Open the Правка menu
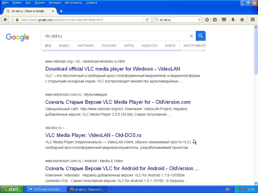The height and width of the screenshot is (193, 258). point(17,3)
